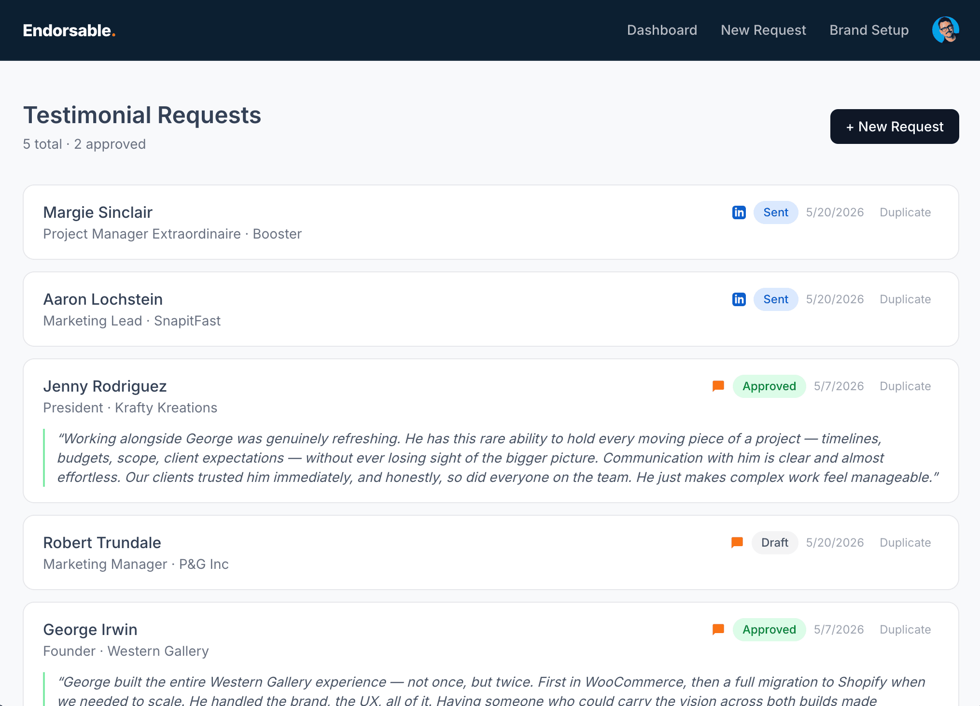The height and width of the screenshot is (706, 980).
Task: Open the George Irwin name
Action: coord(90,630)
